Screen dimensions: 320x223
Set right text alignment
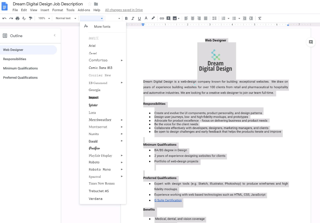coord(199,18)
